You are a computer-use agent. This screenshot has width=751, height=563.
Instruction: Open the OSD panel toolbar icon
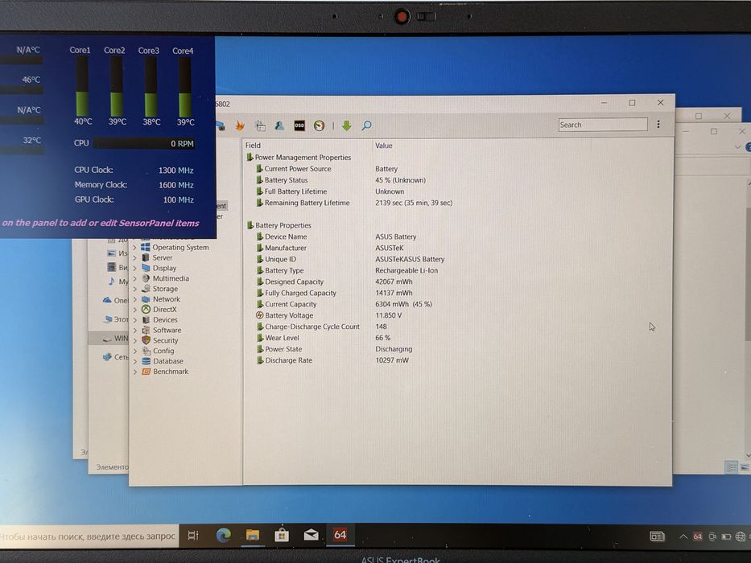click(299, 125)
